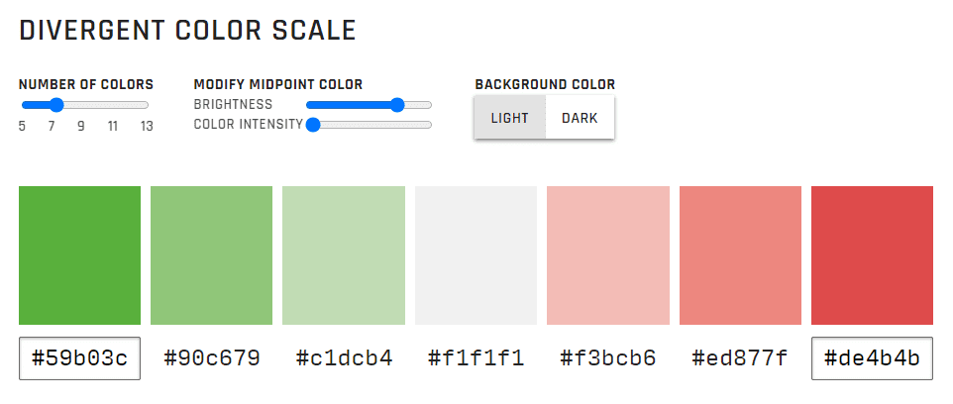Click the #90c679 hex code text
Screen dimensions: 953x404
tap(211, 358)
